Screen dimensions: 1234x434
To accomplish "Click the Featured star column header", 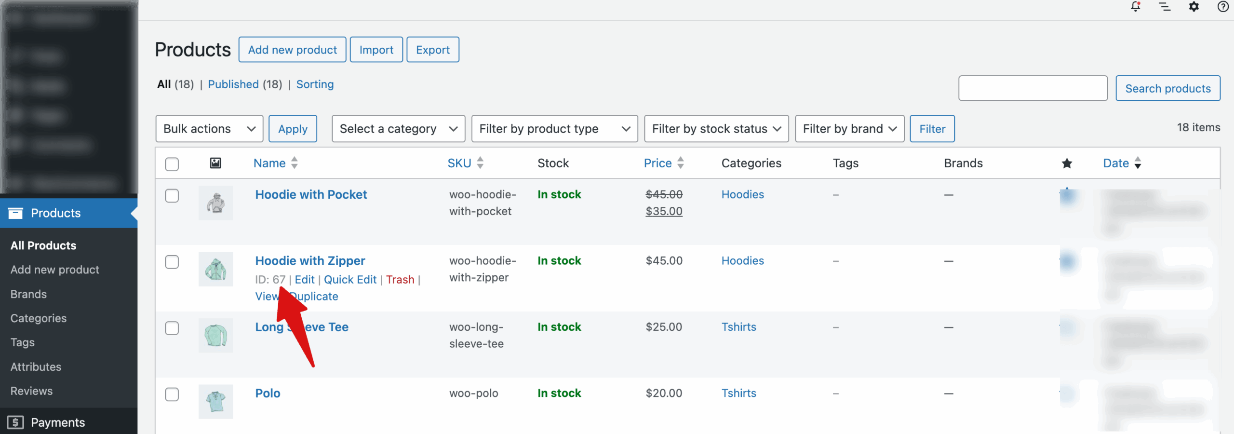I will tap(1067, 163).
